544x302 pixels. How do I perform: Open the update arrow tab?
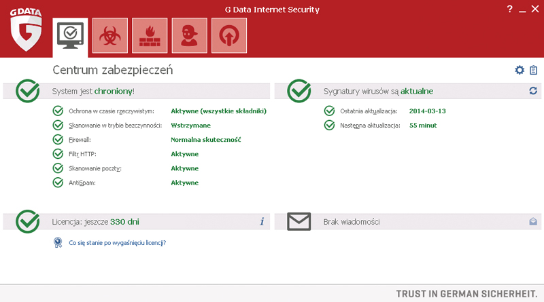point(229,36)
